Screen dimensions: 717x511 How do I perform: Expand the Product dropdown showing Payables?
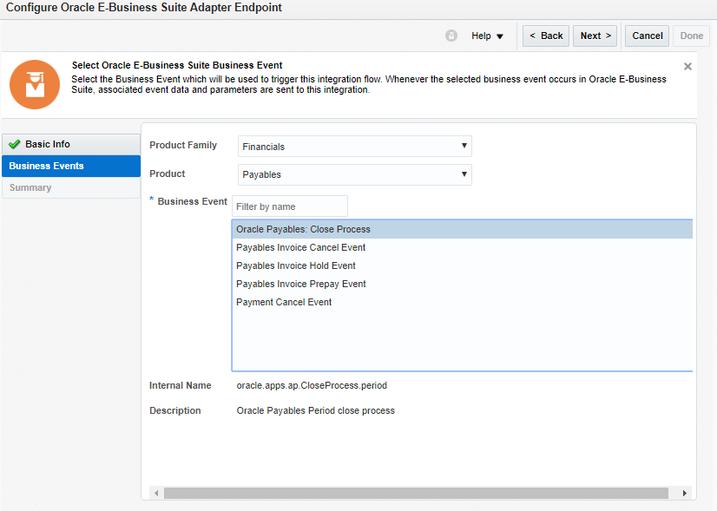354,175
